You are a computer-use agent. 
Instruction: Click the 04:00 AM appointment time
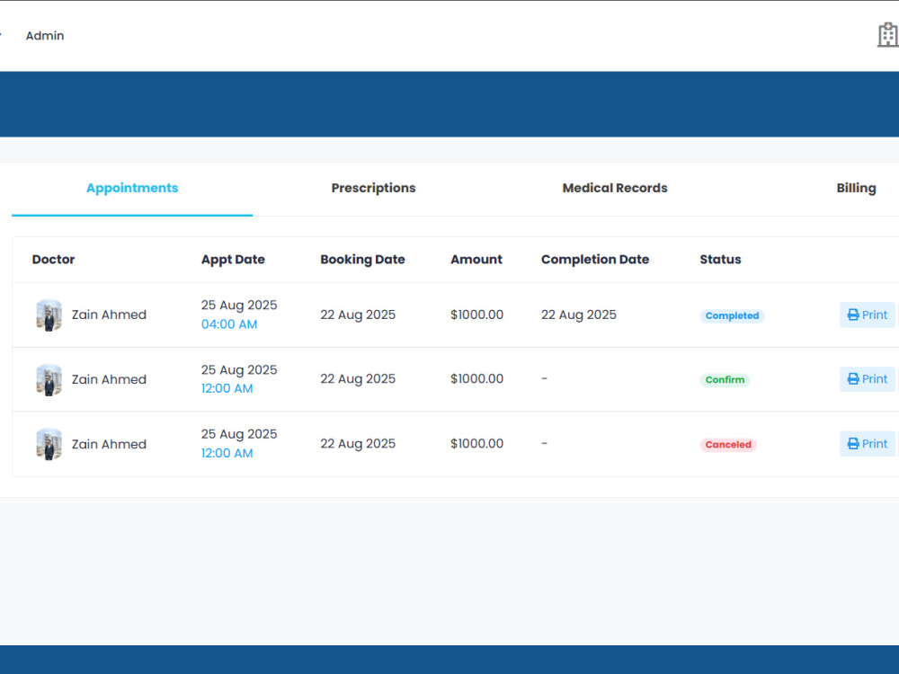click(x=228, y=324)
